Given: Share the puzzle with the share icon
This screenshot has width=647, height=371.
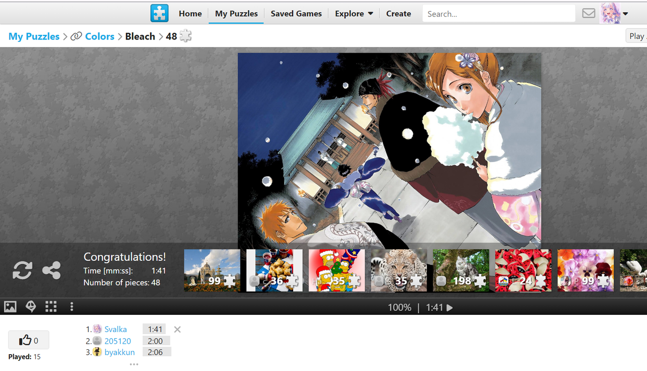Looking at the screenshot, I should pos(52,270).
